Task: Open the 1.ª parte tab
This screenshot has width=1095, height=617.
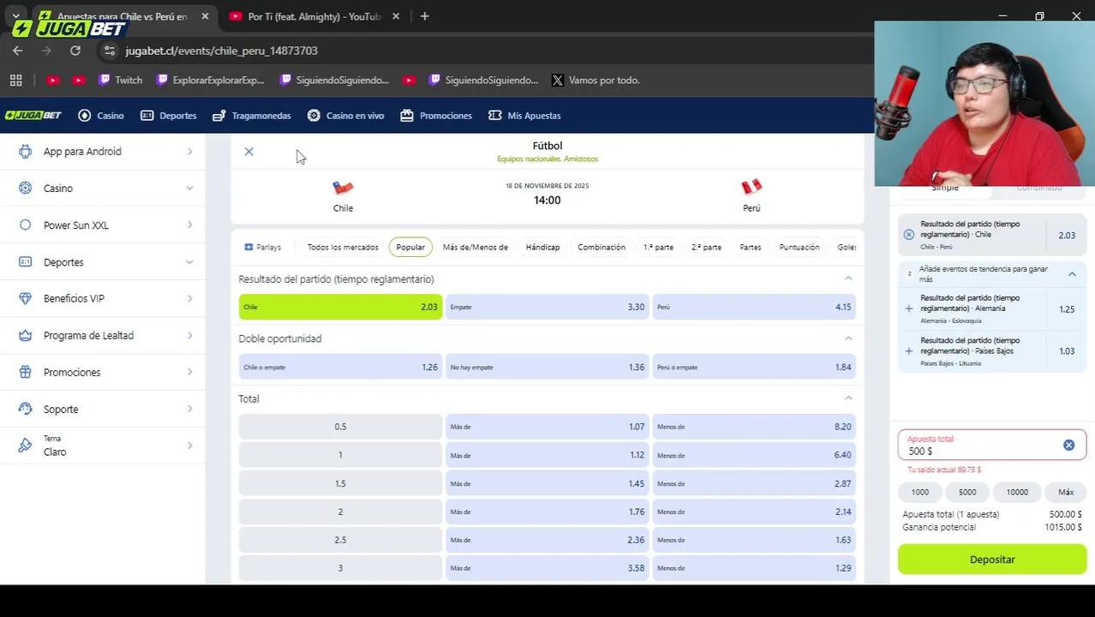Action: (x=658, y=247)
